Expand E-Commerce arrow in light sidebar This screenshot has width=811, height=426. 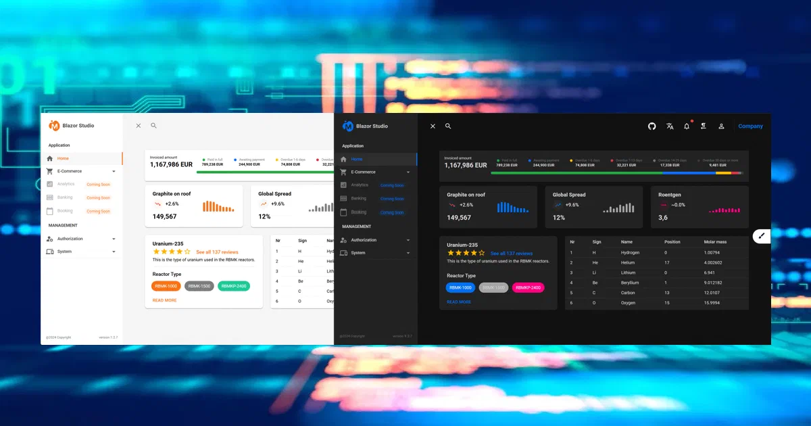point(114,172)
